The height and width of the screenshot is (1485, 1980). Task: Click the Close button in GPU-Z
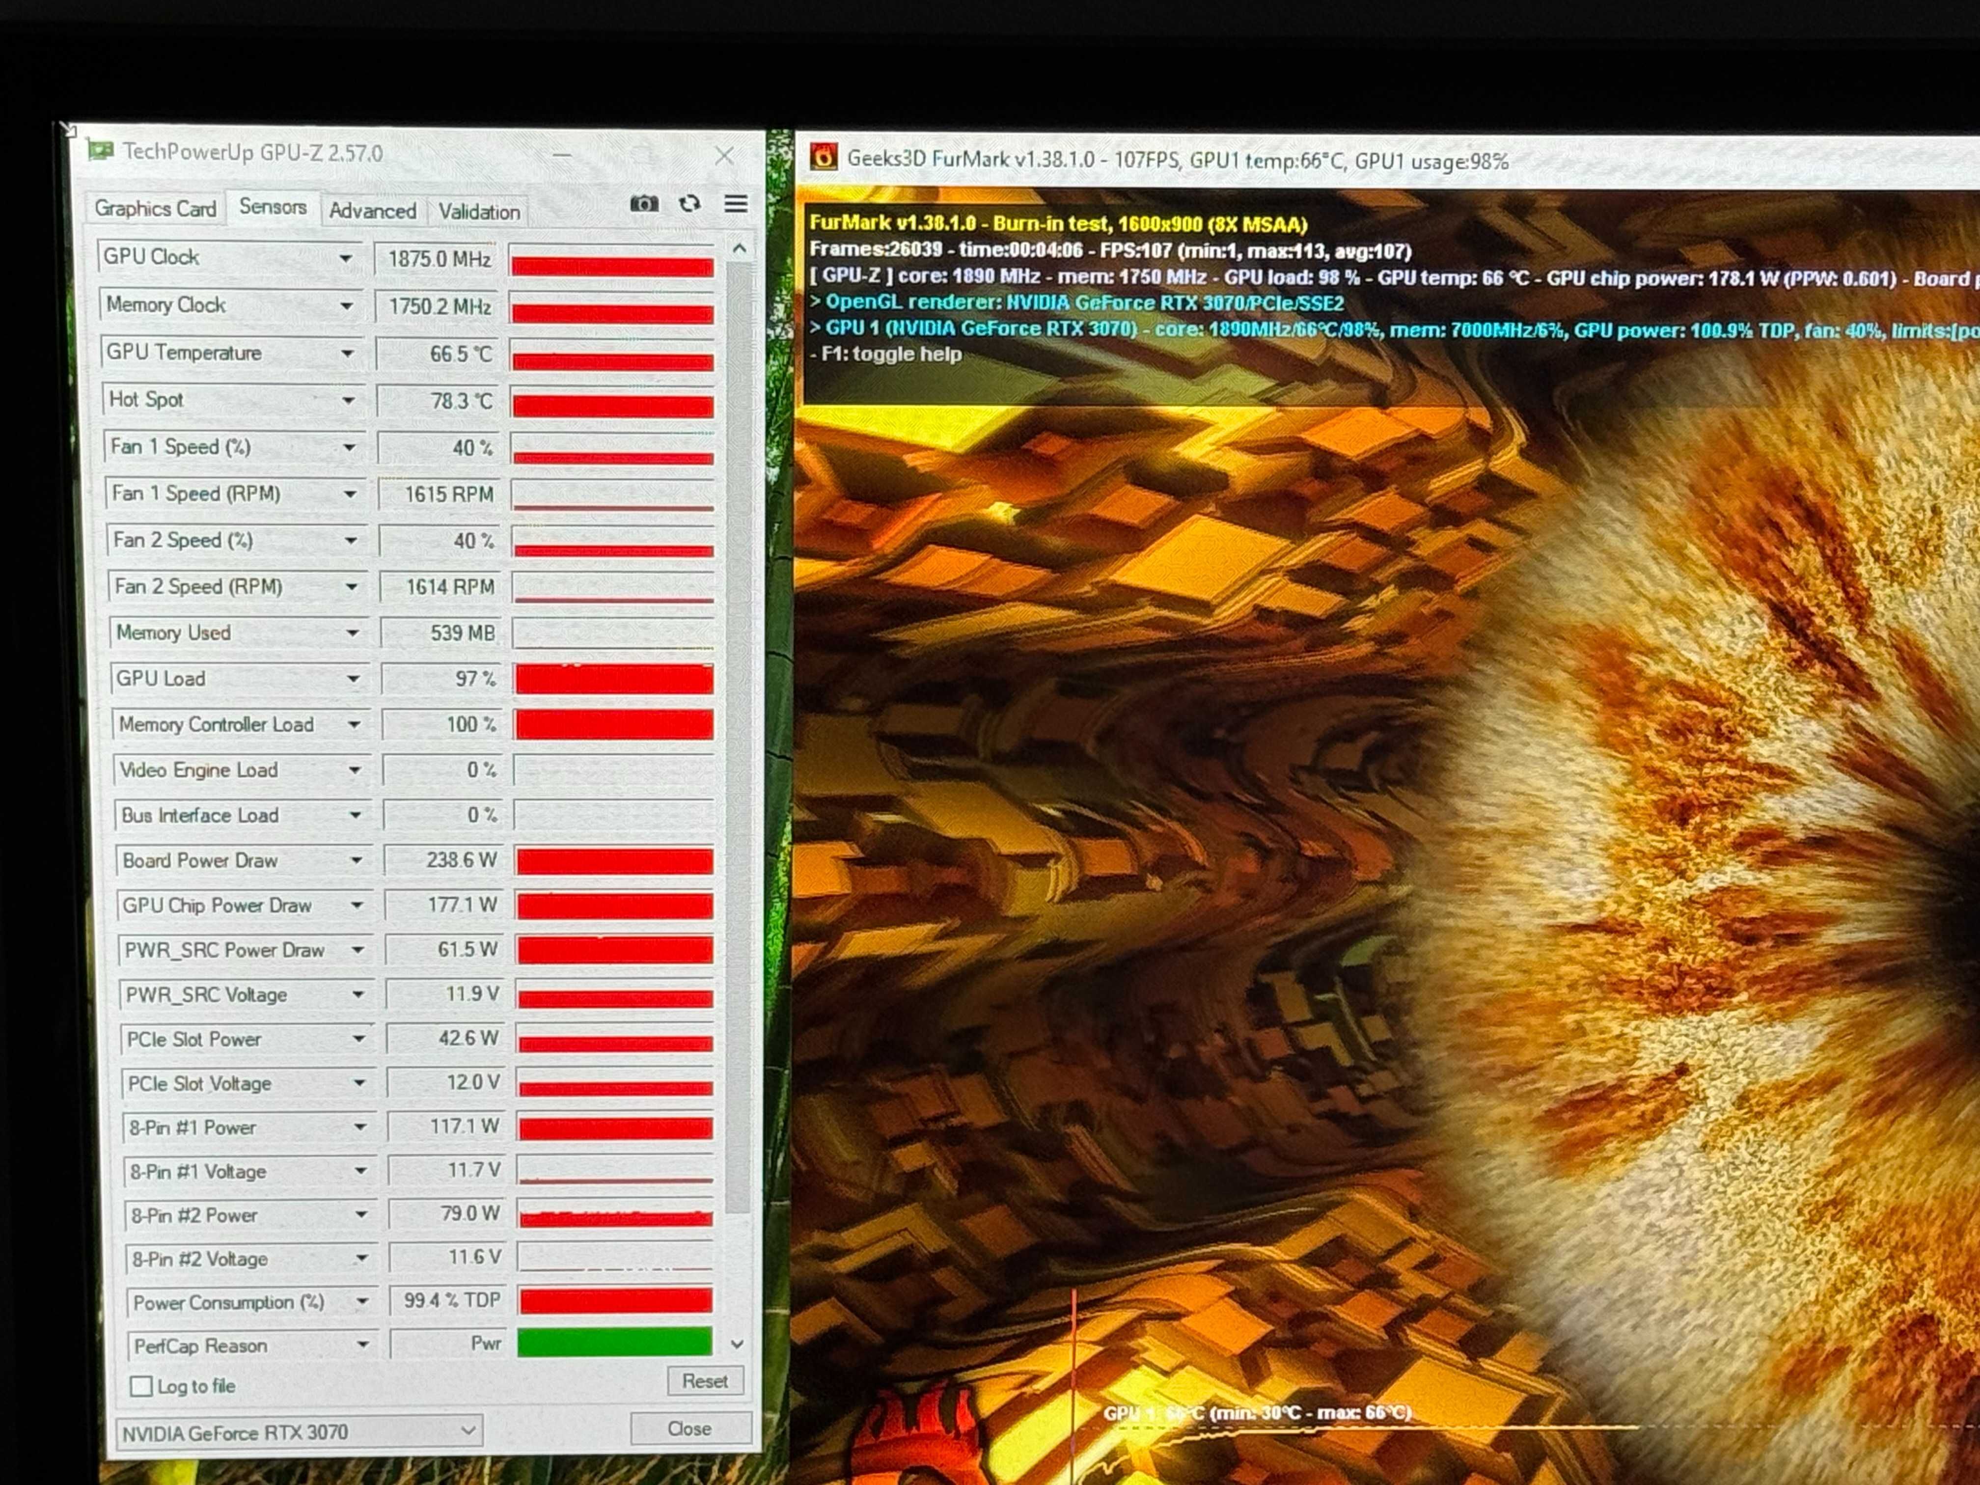tap(690, 1429)
